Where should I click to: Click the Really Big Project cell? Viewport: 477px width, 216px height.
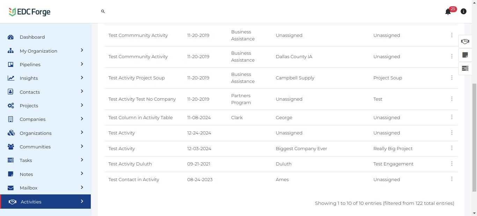click(x=393, y=149)
